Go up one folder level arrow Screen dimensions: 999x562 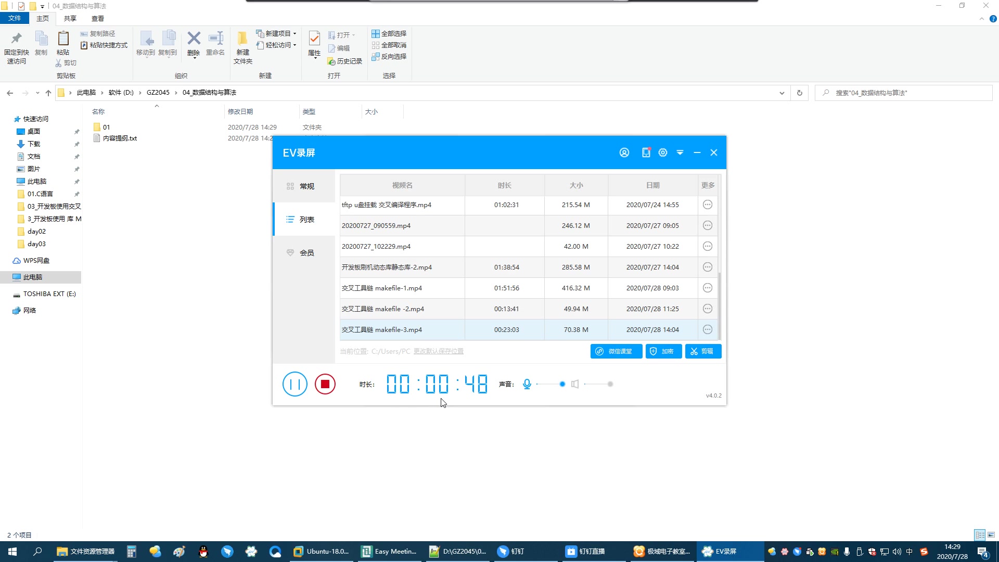tap(48, 93)
